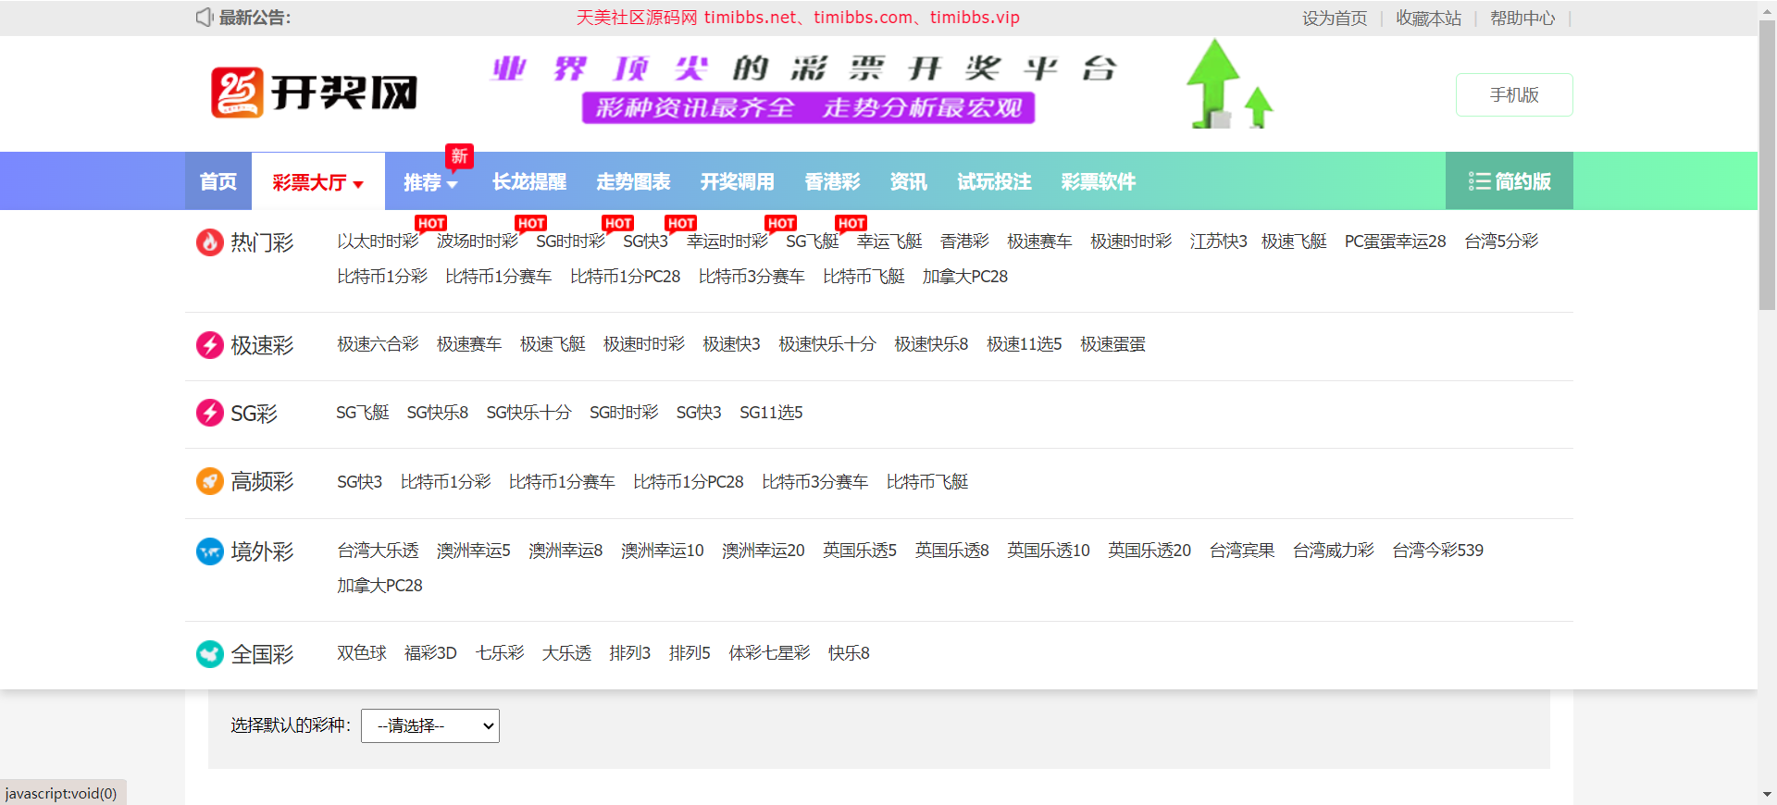
Task: Open SG11选5 lottery
Action: point(771,413)
